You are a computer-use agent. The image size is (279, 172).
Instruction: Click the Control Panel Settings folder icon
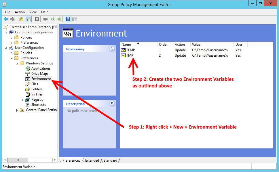pos(22,110)
